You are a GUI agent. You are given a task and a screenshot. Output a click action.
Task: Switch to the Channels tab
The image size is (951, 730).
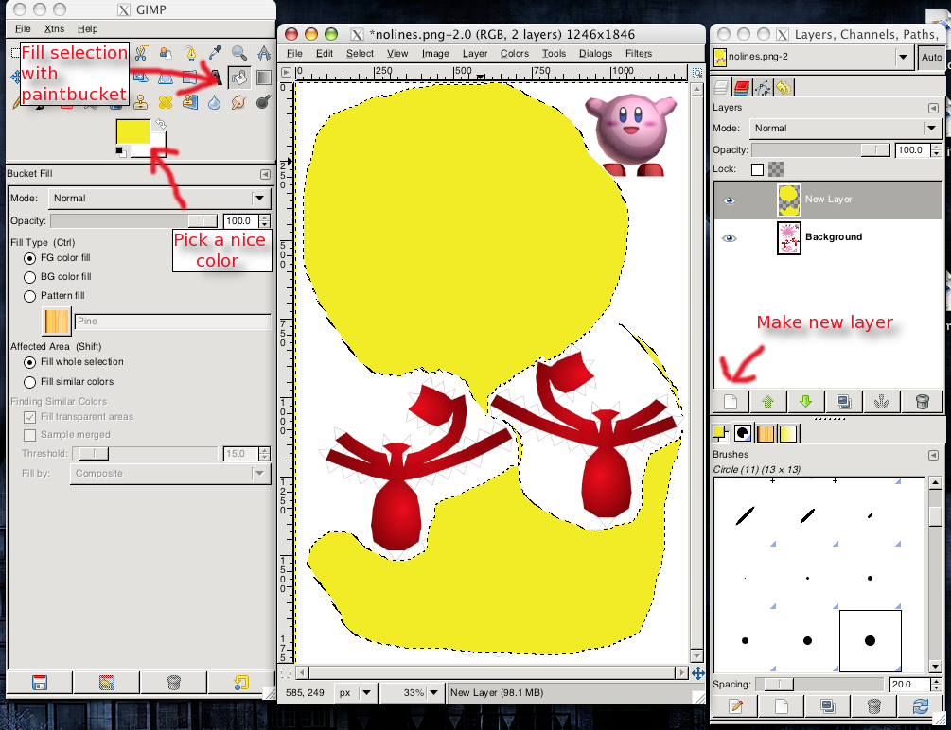[x=741, y=88]
